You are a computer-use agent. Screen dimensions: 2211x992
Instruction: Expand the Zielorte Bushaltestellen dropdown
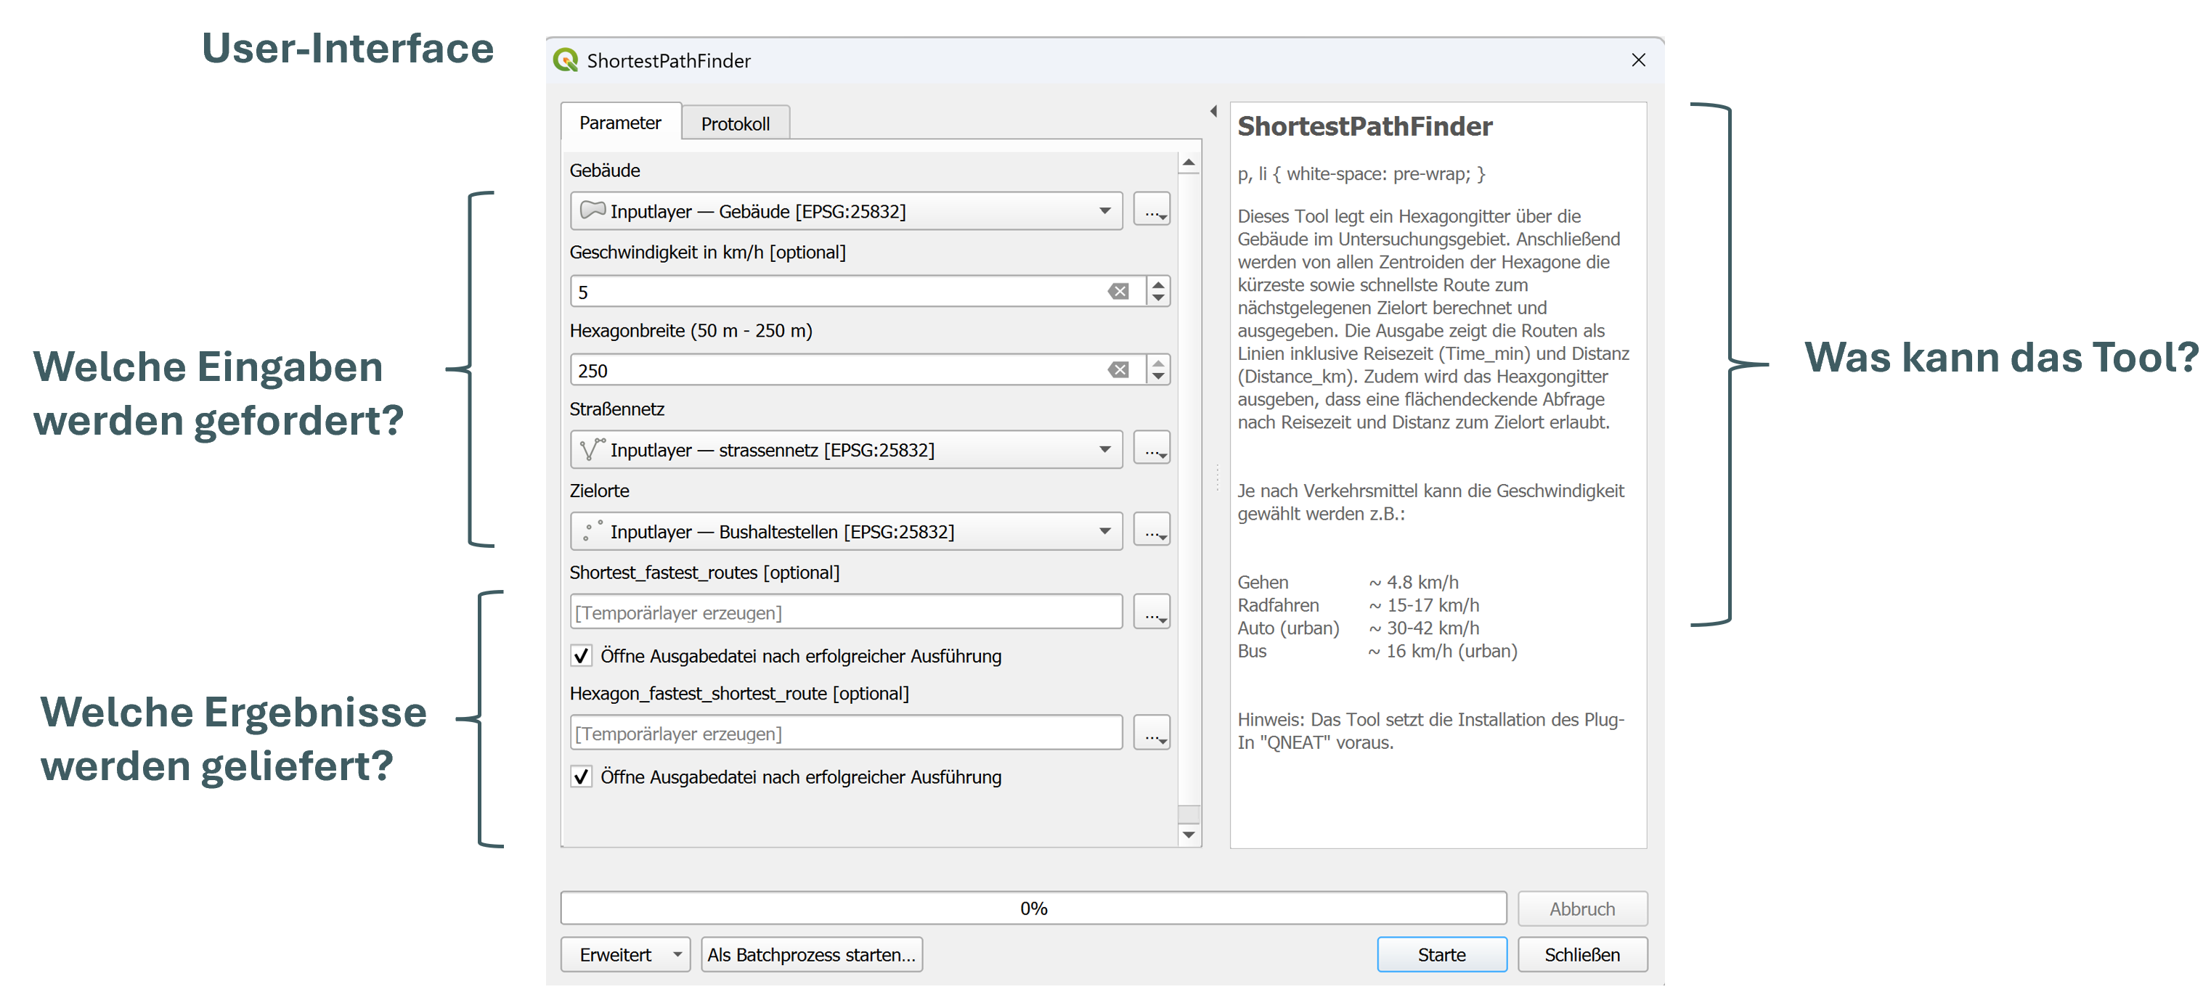pyautogui.click(x=1104, y=531)
